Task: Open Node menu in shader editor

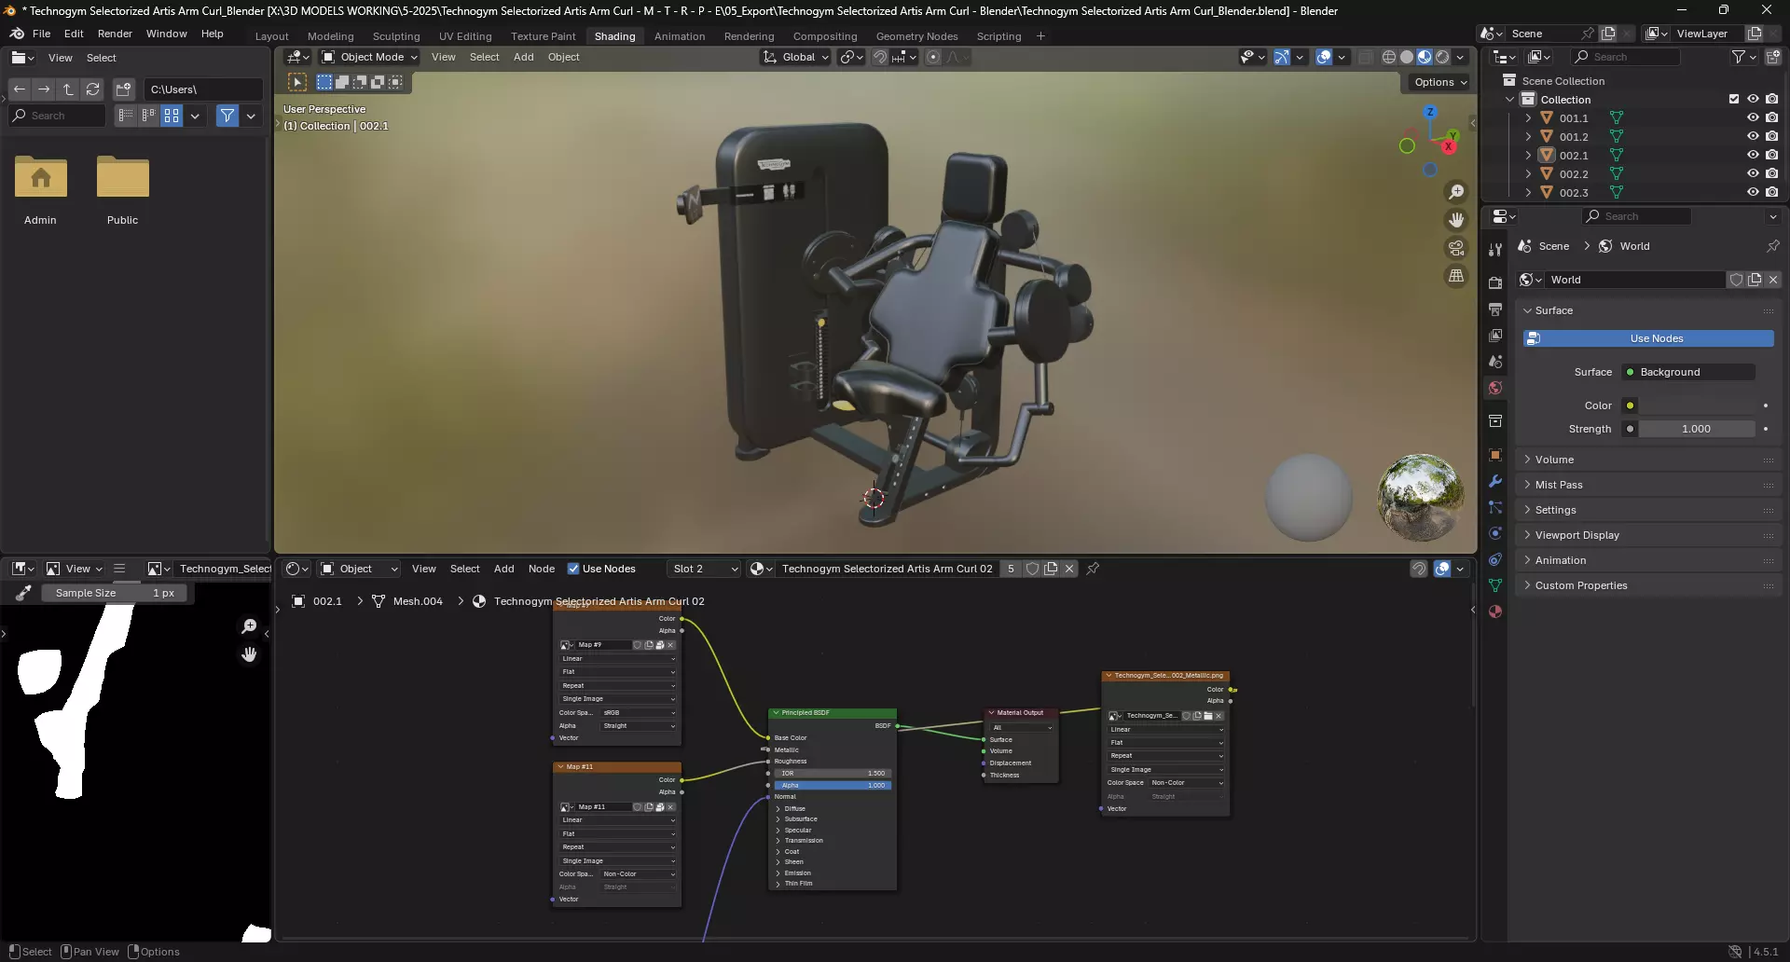Action: [x=542, y=569]
